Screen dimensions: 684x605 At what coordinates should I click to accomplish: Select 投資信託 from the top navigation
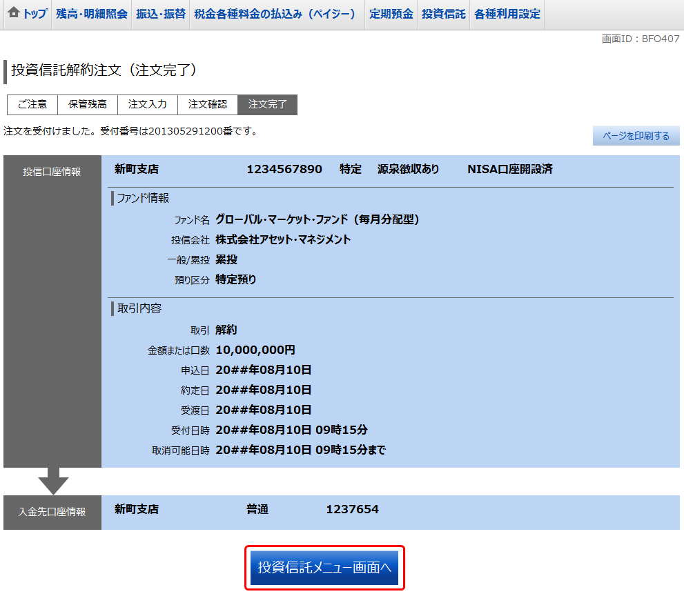[x=442, y=14]
